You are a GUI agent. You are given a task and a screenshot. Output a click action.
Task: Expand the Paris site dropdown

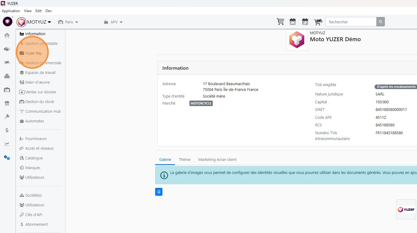click(x=68, y=22)
